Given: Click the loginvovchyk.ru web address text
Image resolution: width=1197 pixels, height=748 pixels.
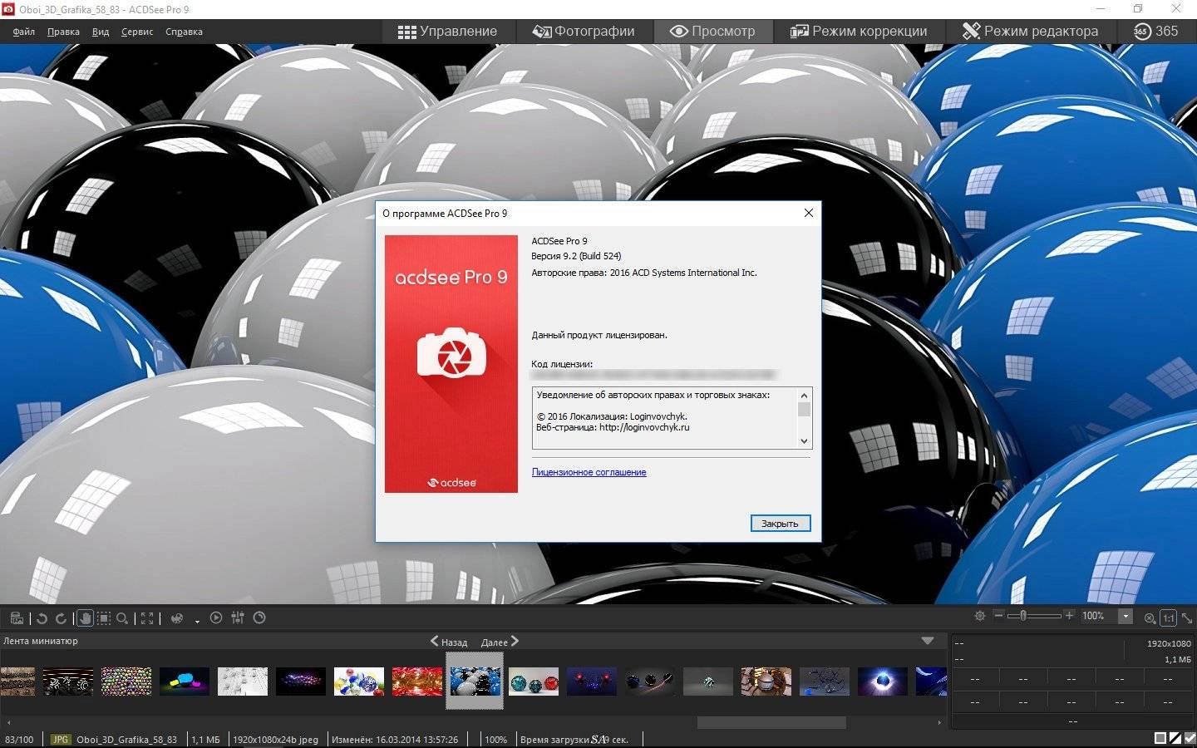Looking at the screenshot, I should 644,427.
